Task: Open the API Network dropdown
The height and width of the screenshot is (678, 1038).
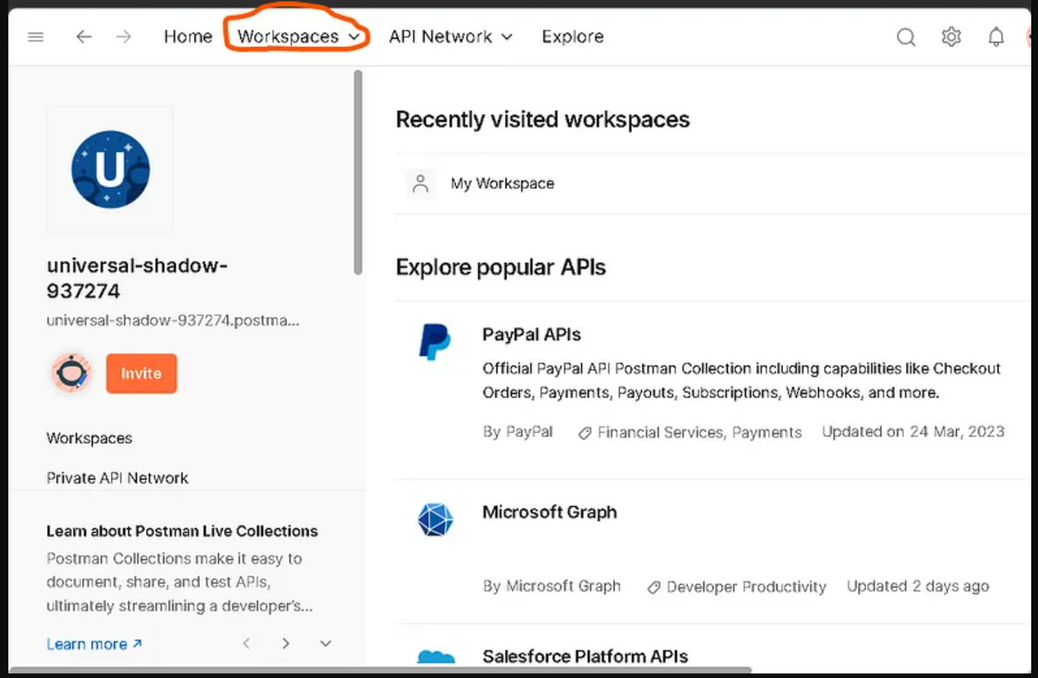Action: 450,36
